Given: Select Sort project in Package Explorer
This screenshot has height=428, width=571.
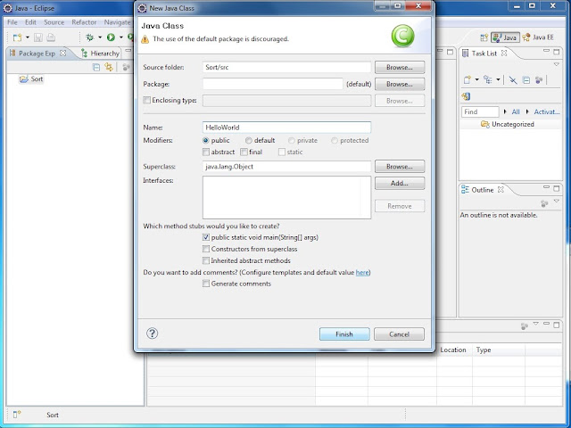Looking at the screenshot, I should coord(31,79).
